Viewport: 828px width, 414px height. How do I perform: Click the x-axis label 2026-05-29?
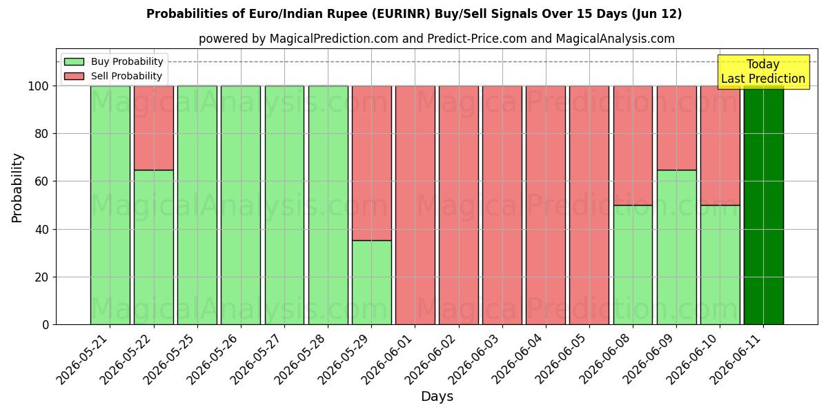[x=345, y=357]
